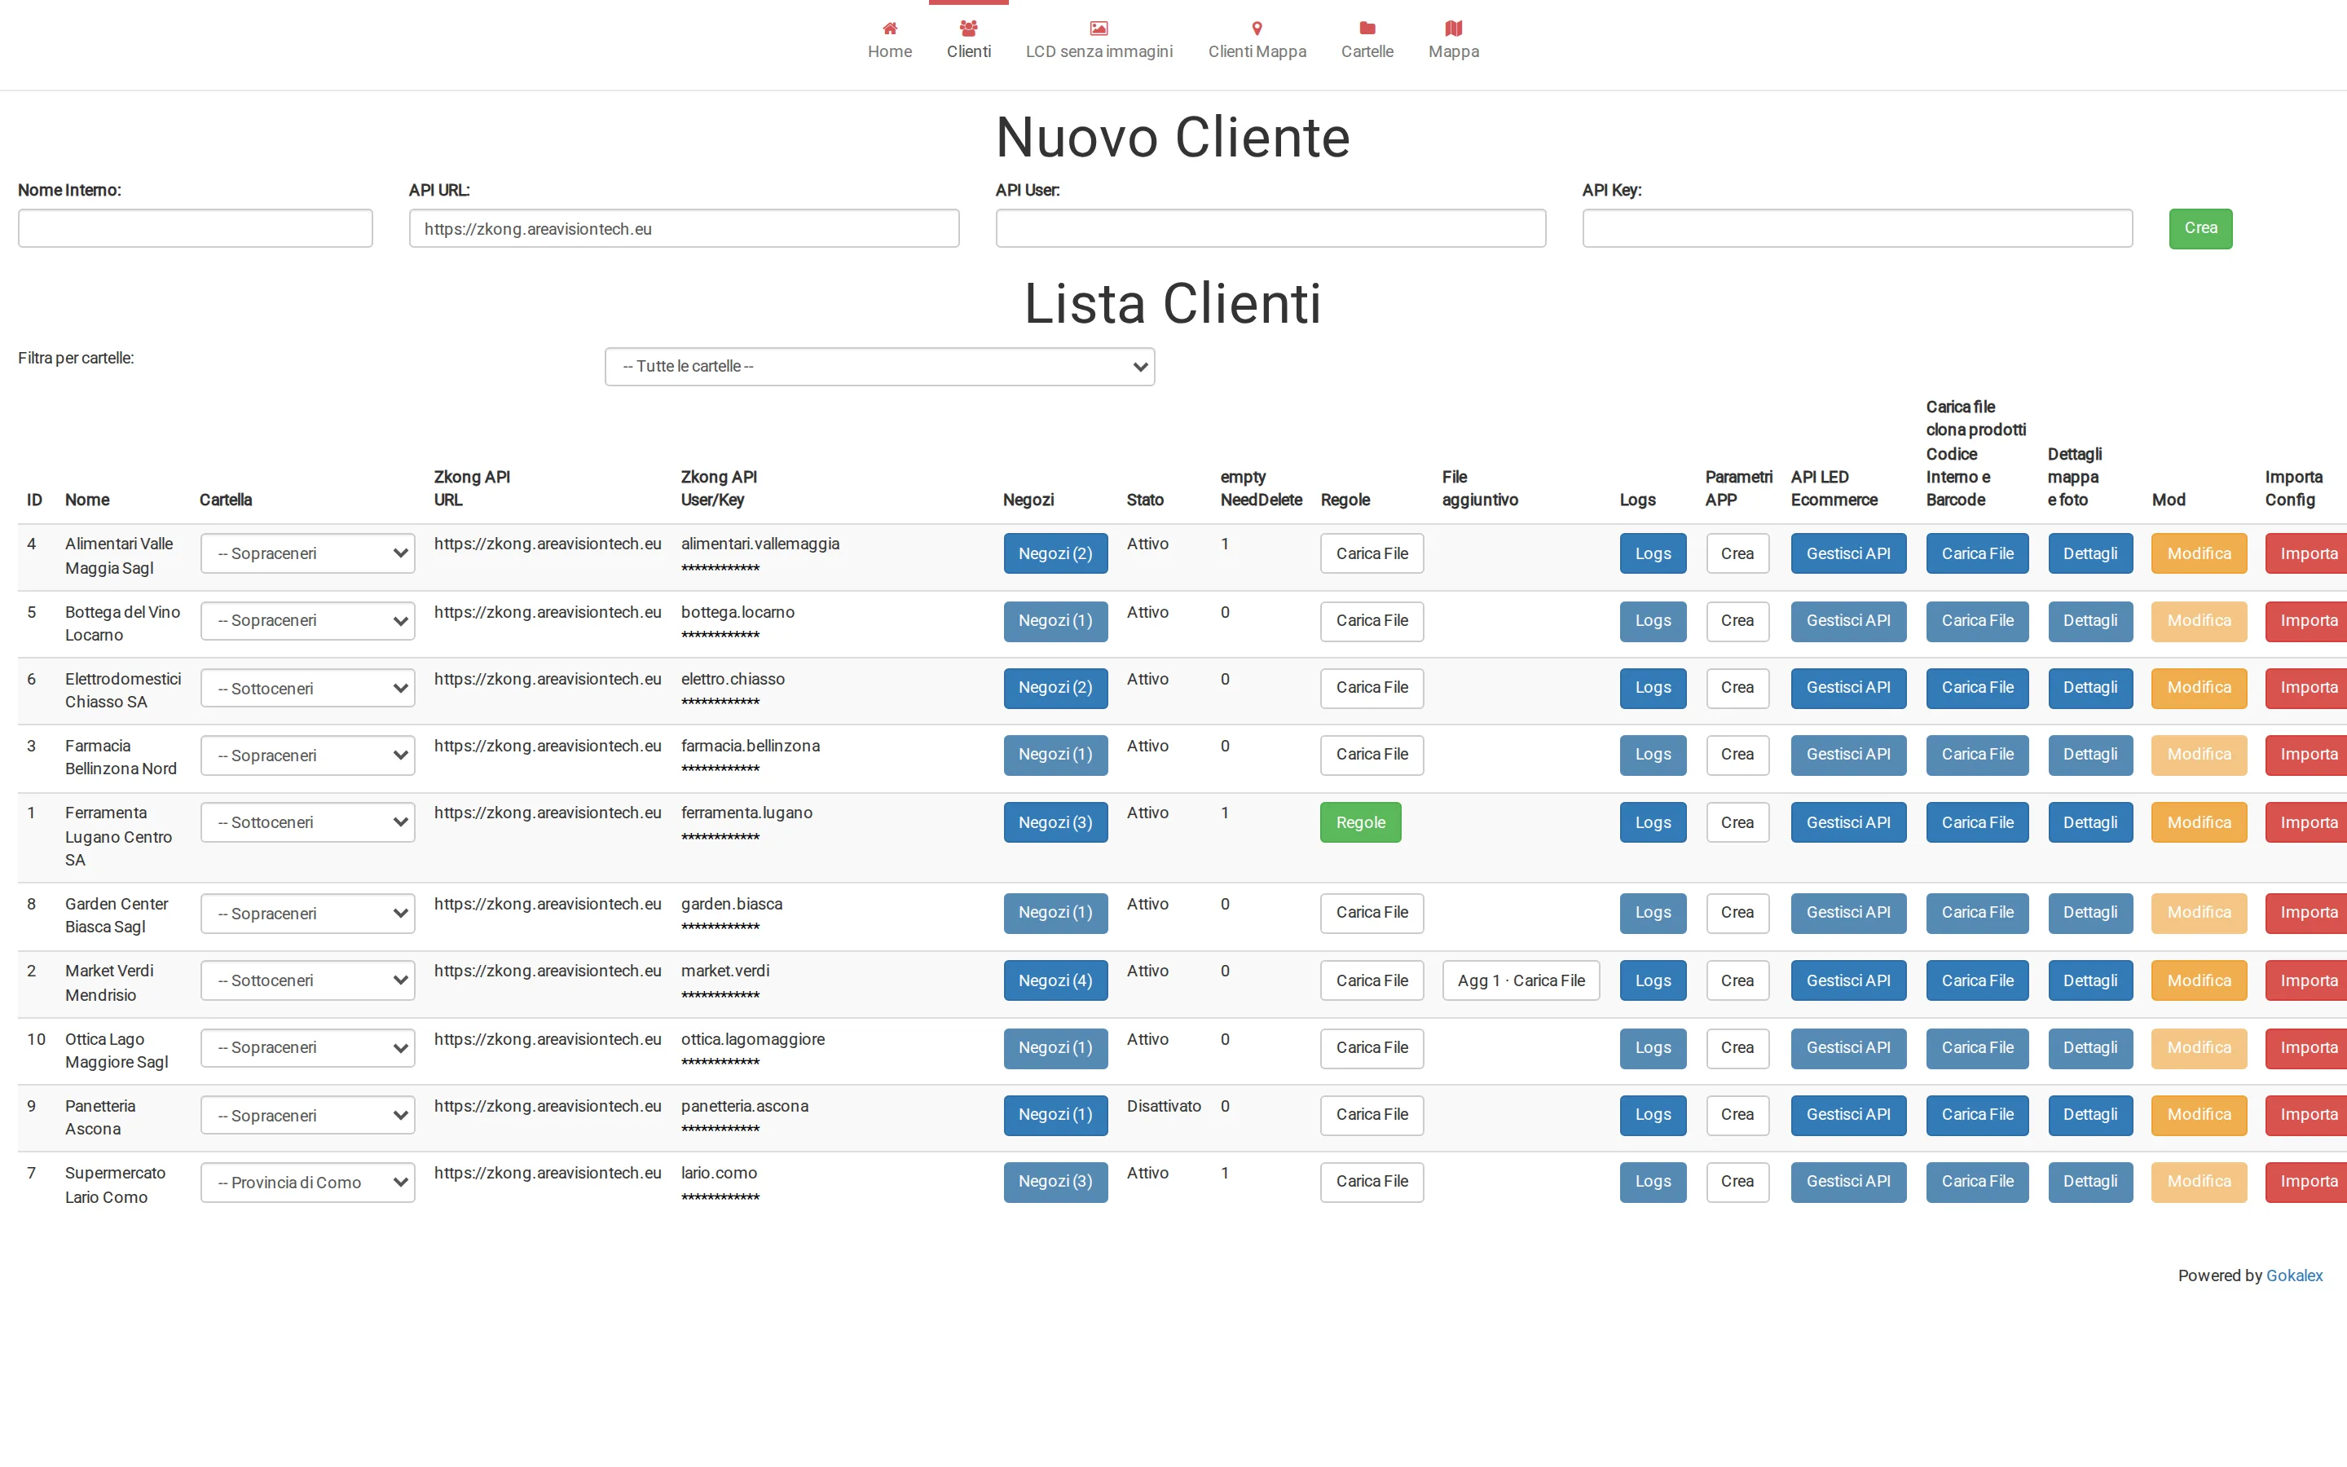Click Modifica for Panetteria Ascona
This screenshot has height=1467, width=2347.
(x=2199, y=1115)
